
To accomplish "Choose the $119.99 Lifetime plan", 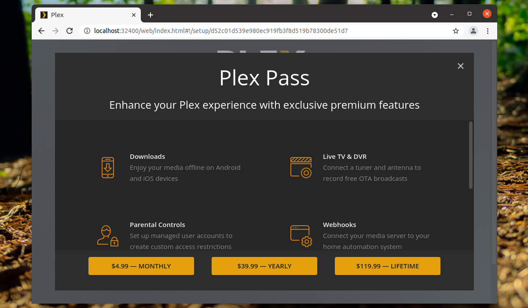I will point(388,266).
